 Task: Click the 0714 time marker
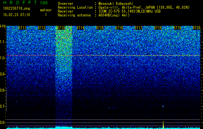pos(80,28)
